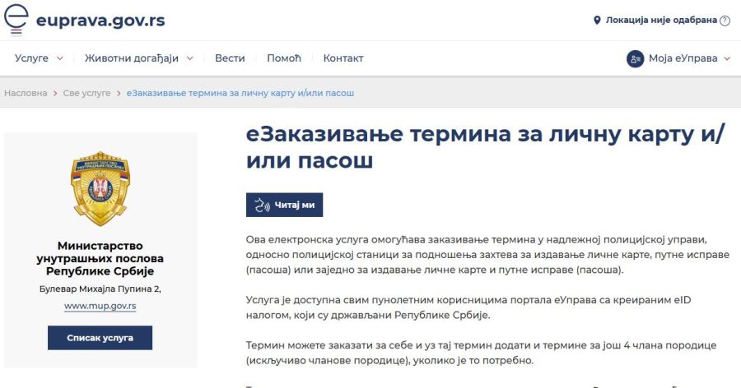Click the Ministry of Interior badge emblem
Image resolution: width=741 pixels, height=388 pixels.
click(x=100, y=188)
